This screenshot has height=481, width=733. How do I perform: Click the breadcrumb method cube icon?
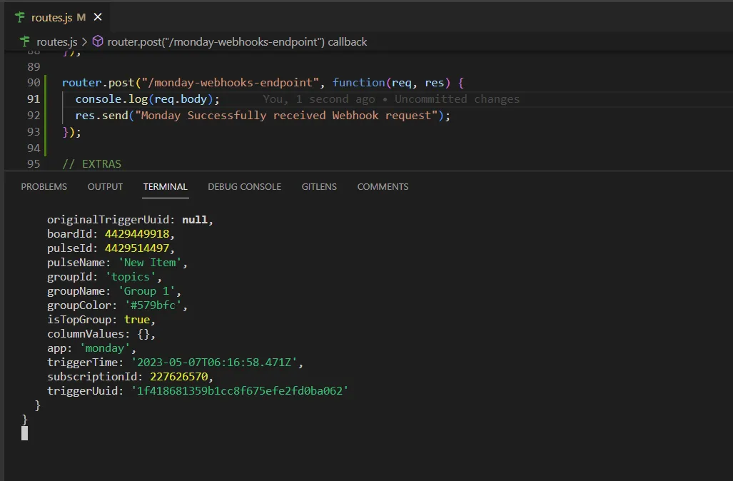98,41
